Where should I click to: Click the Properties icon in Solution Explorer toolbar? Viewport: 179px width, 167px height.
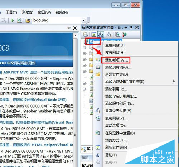point(85,35)
